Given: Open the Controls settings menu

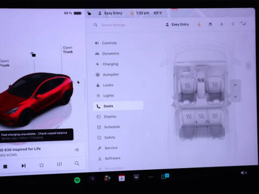Looking at the screenshot, I should (x=106, y=43).
